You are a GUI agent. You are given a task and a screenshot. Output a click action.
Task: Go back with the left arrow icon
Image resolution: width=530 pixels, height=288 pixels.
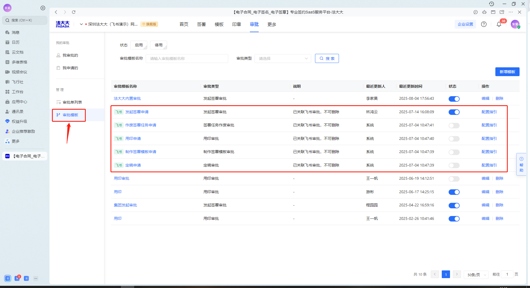56,12
